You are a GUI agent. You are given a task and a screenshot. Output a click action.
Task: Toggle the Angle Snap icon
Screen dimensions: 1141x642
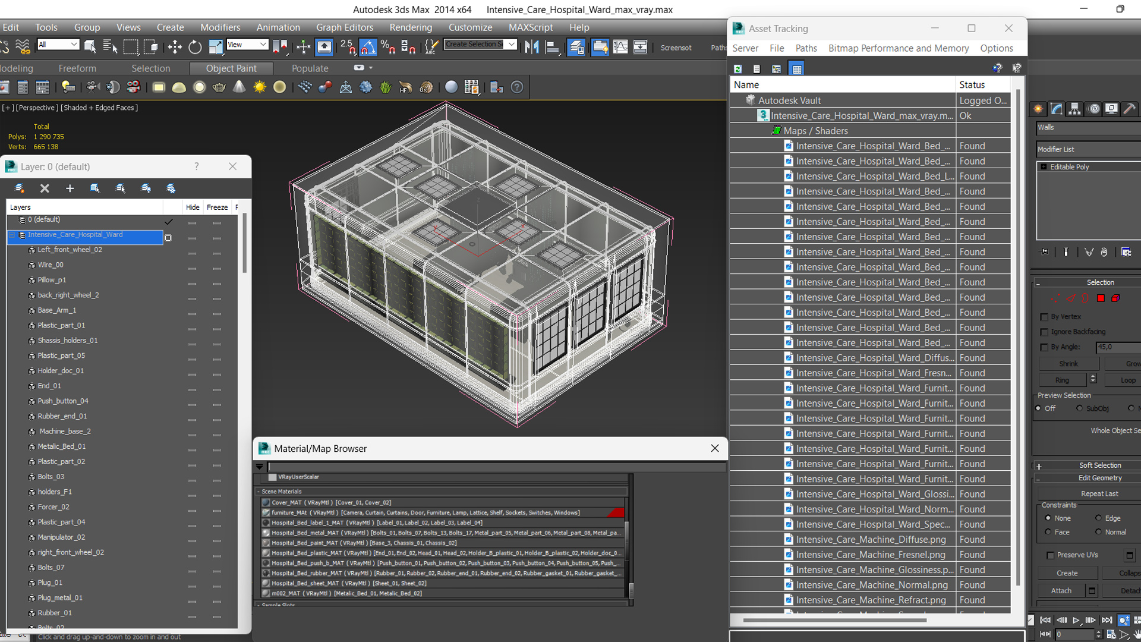point(368,46)
